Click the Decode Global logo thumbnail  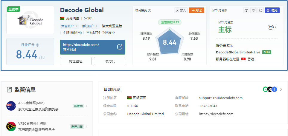pyautogui.click(x=30, y=20)
